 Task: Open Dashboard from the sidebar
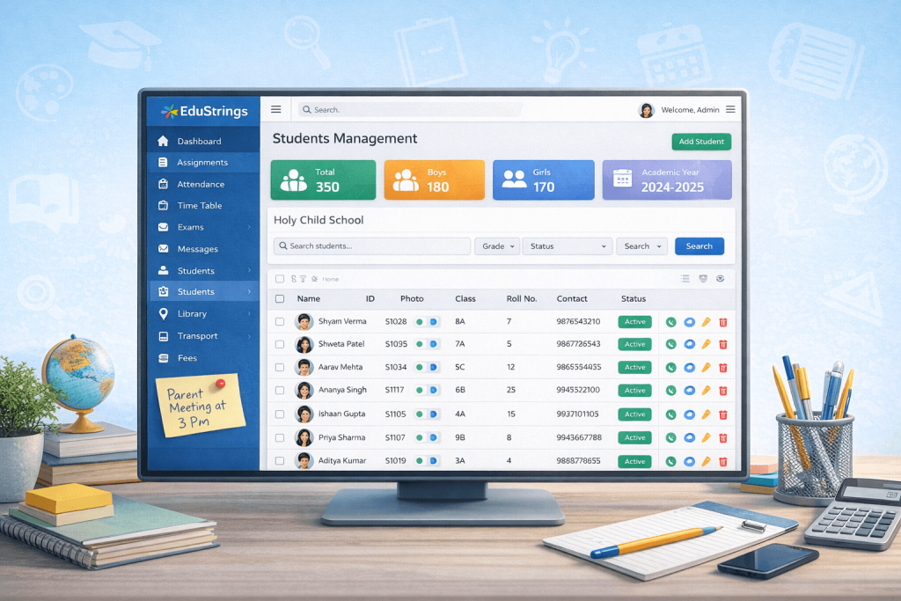click(199, 142)
